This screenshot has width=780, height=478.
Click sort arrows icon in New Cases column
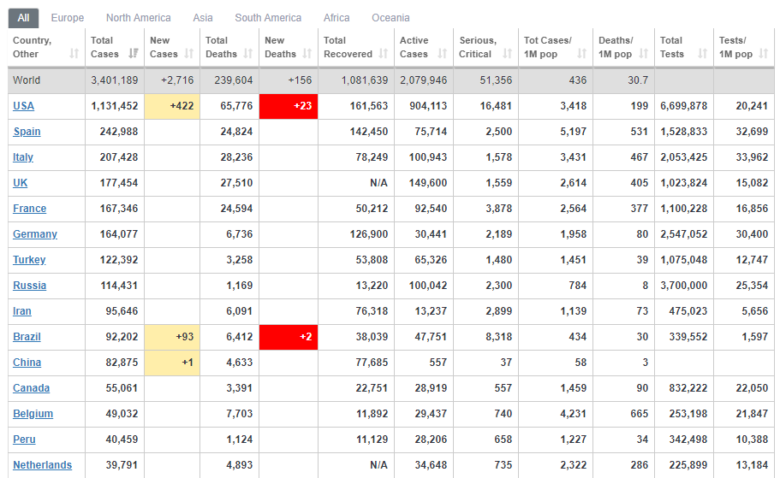190,54
